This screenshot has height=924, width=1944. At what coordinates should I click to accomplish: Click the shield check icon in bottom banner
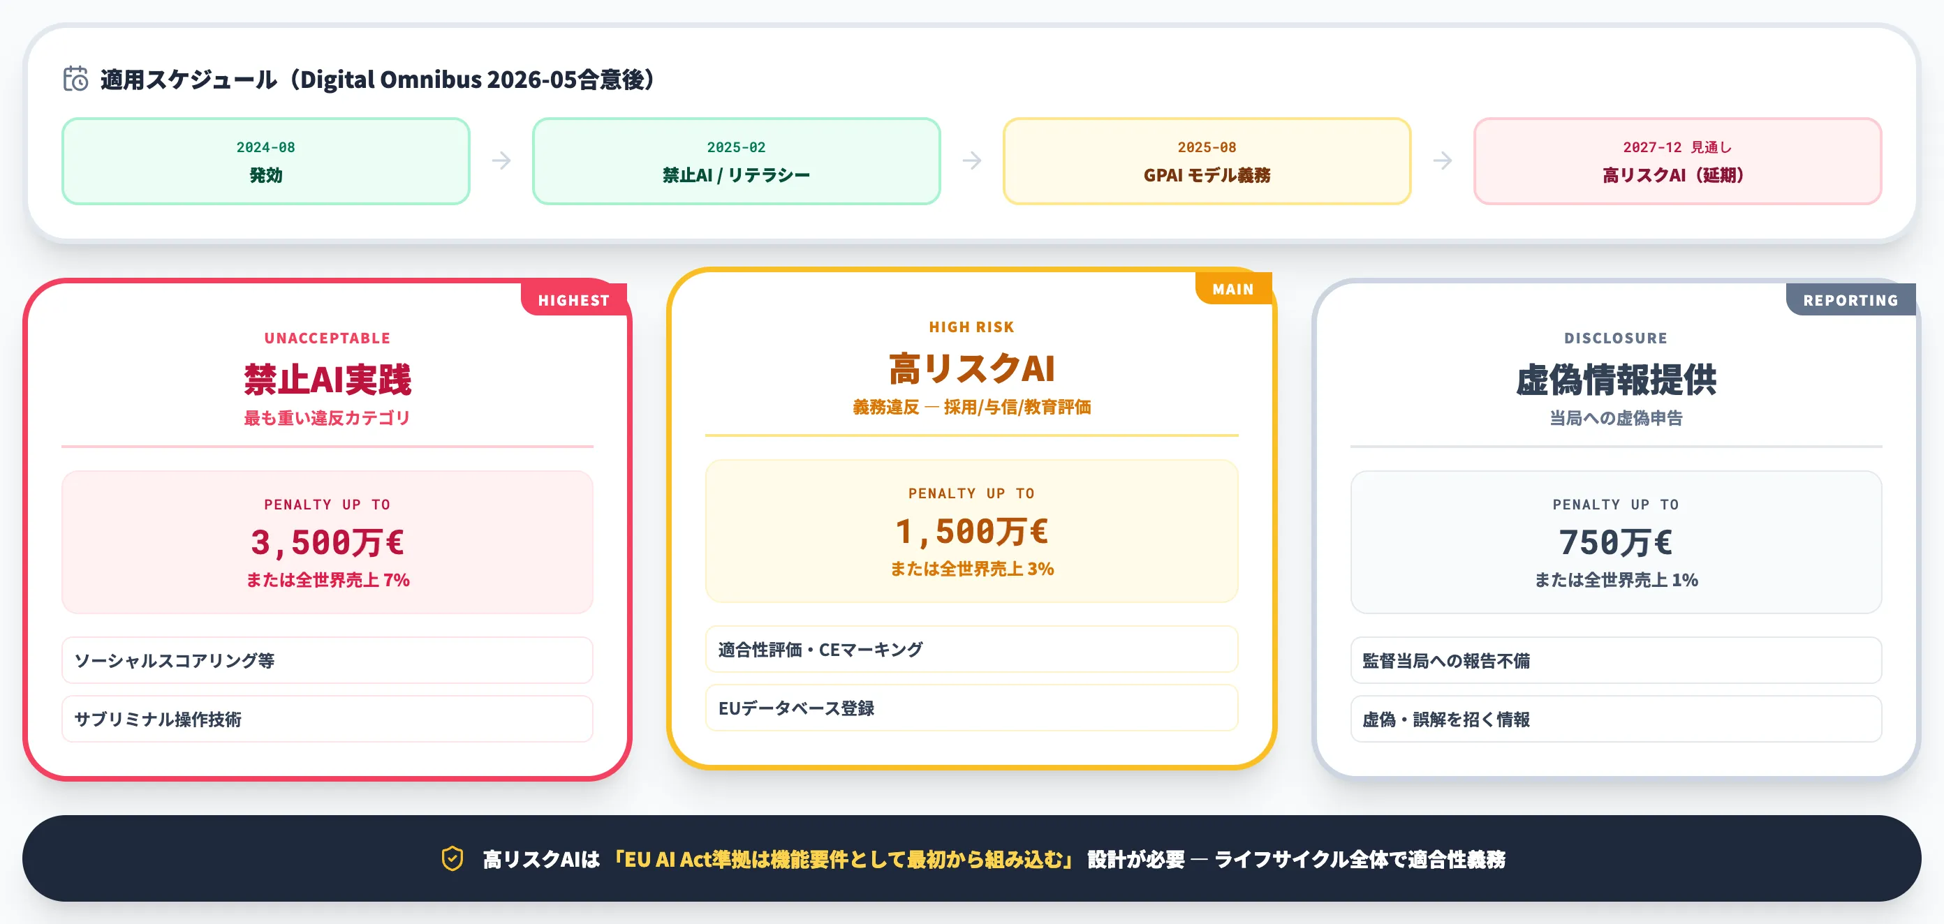[x=452, y=858]
